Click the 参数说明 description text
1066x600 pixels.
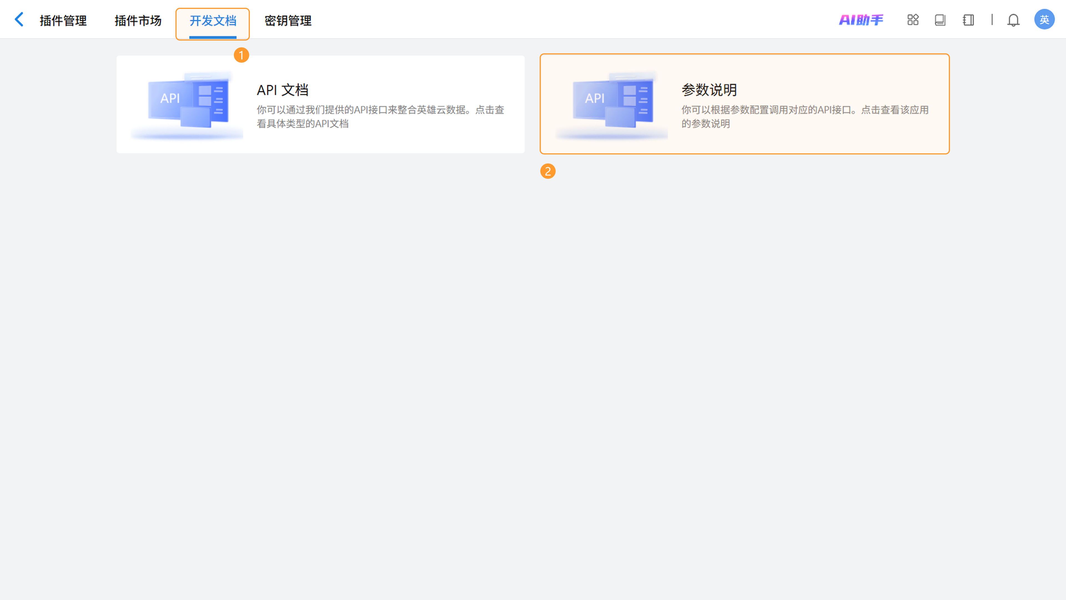804,116
